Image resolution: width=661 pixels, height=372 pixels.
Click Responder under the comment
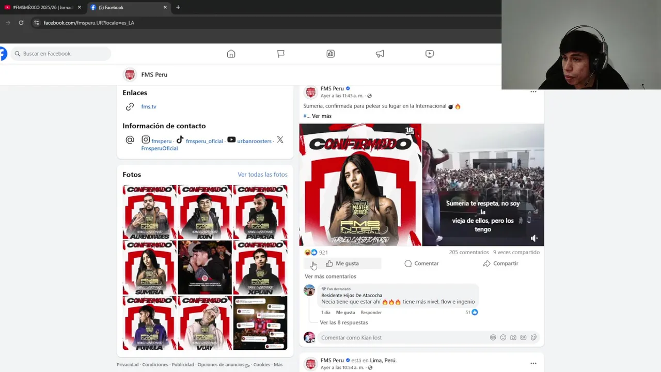point(371,313)
